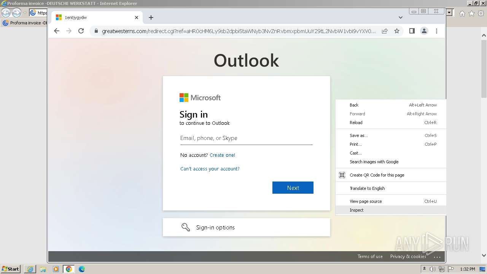
Task: Click the IE vertical scrollbar down arrow
Action: 484,256
